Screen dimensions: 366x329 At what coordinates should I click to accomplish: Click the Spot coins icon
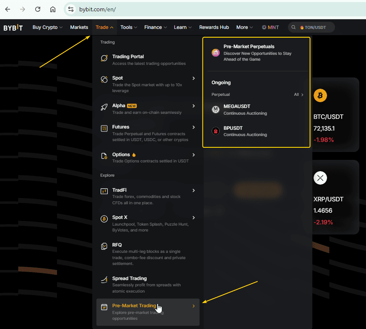point(104,80)
